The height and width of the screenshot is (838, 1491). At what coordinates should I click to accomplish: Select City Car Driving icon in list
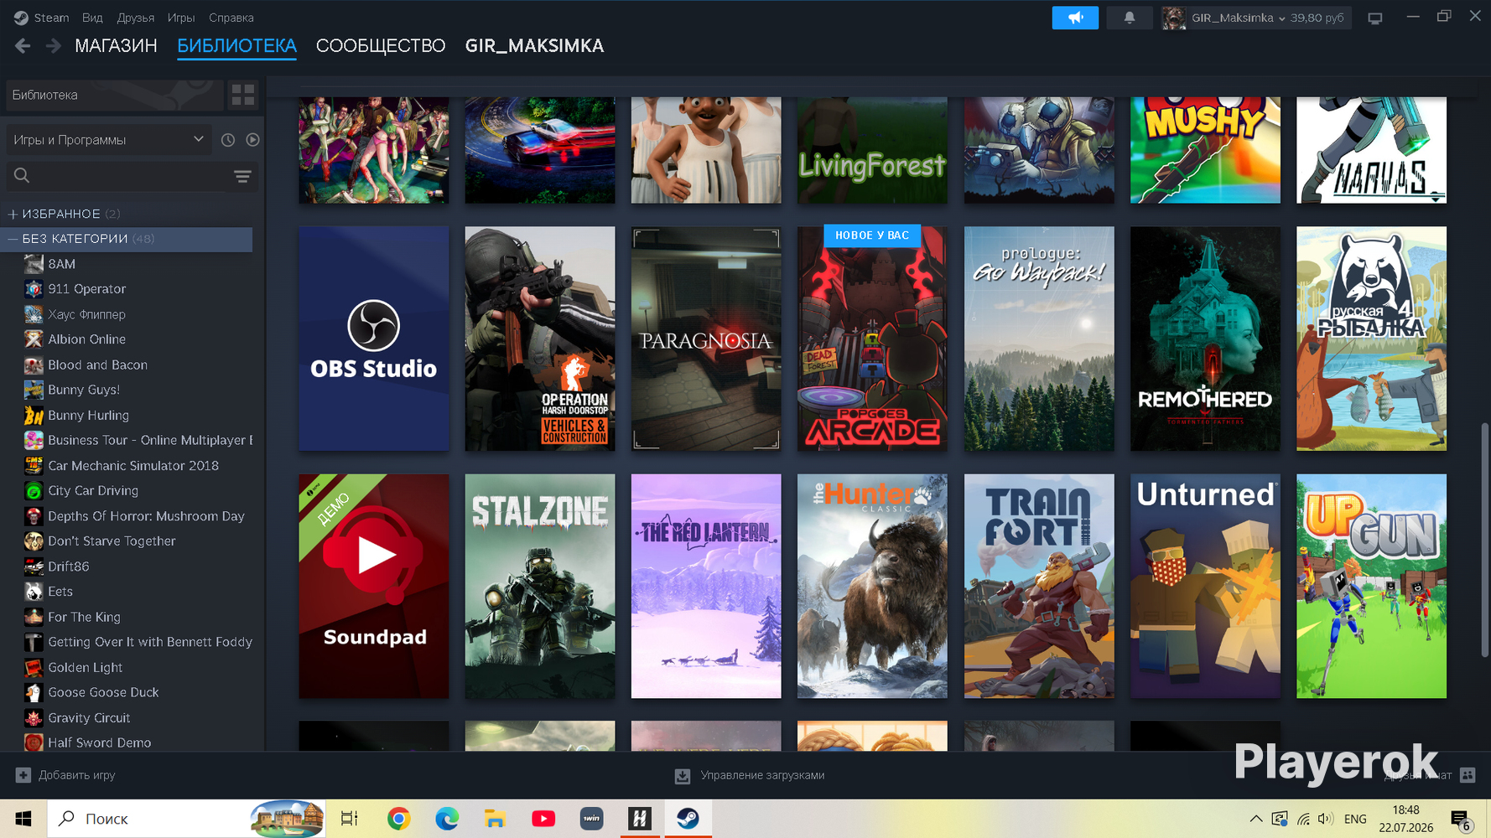point(34,491)
